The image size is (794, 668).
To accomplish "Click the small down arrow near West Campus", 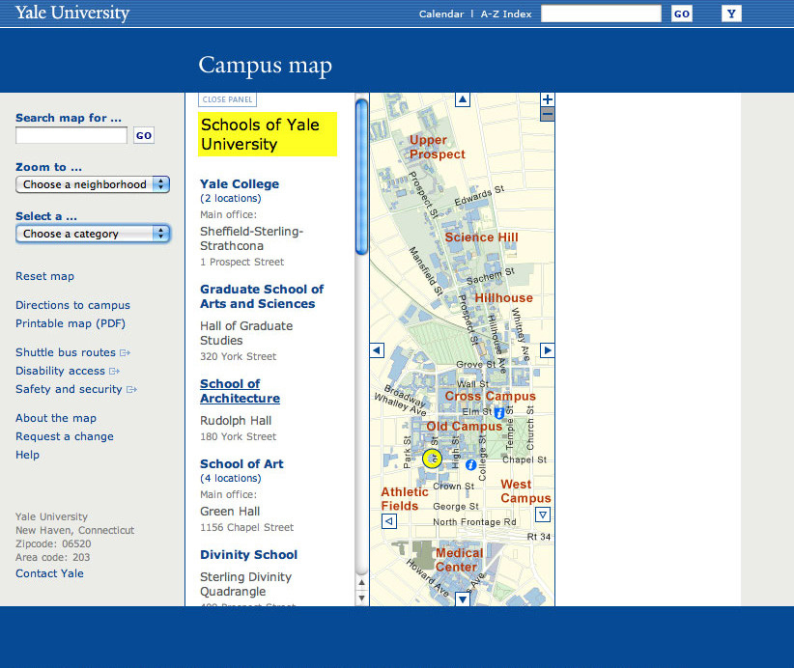I will click(543, 515).
